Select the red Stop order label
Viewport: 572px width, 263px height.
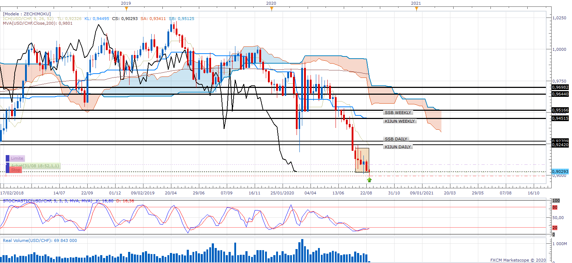tap(16, 170)
